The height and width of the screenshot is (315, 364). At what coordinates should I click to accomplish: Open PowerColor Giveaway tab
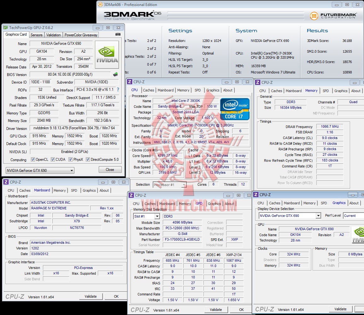tap(81, 35)
